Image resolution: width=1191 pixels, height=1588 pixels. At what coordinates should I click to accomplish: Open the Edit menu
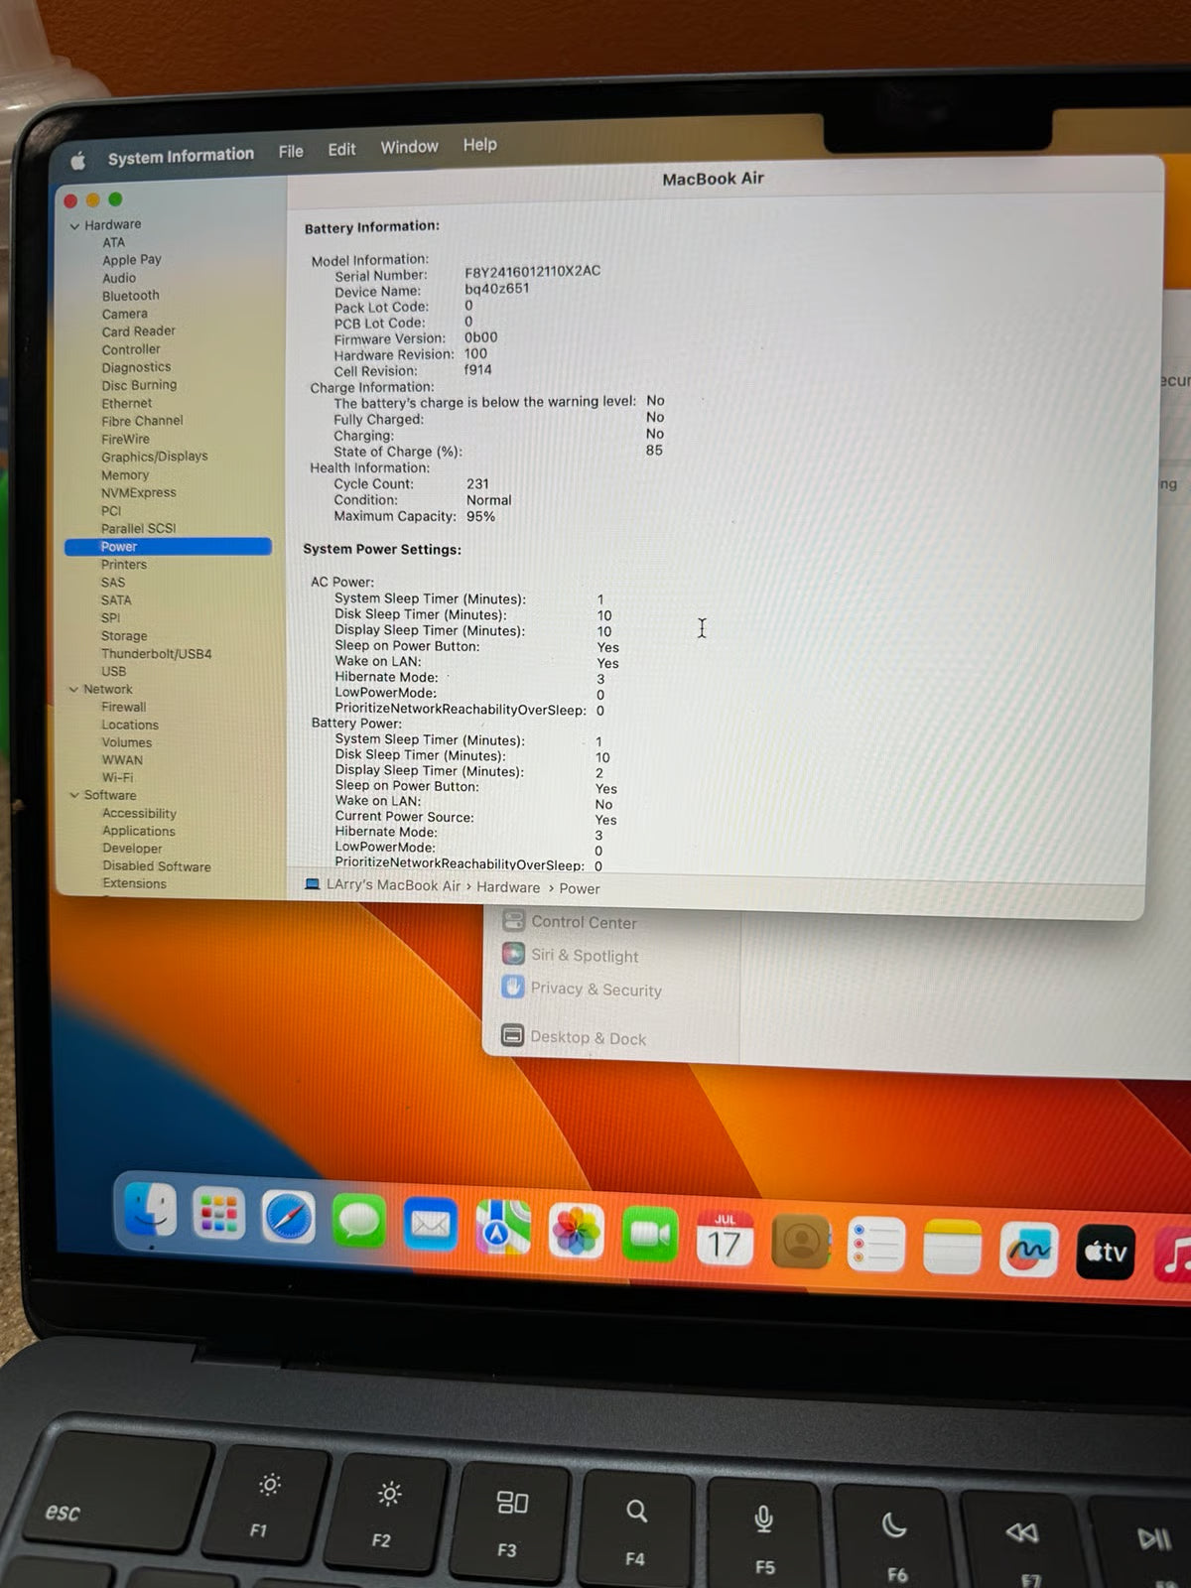[x=341, y=149]
